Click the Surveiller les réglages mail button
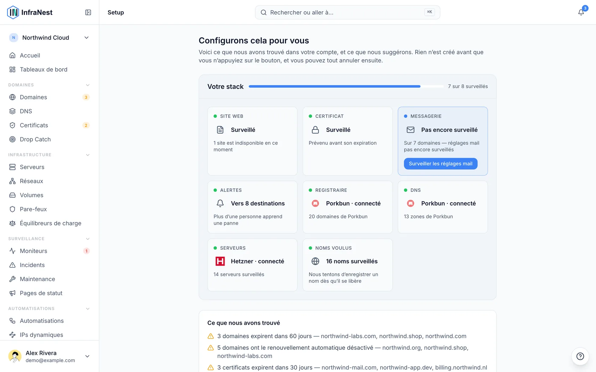Viewport: 596px width, 372px height. coord(441,164)
